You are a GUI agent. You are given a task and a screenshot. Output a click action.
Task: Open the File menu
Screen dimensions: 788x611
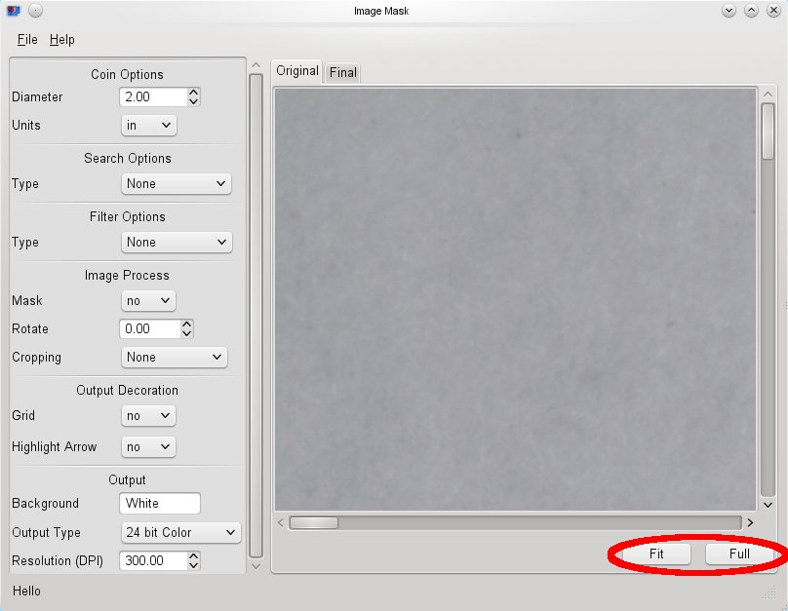coord(27,40)
